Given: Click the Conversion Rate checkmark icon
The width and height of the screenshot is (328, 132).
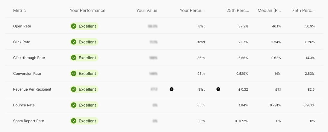Looking at the screenshot, I should click(x=74, y=74).
